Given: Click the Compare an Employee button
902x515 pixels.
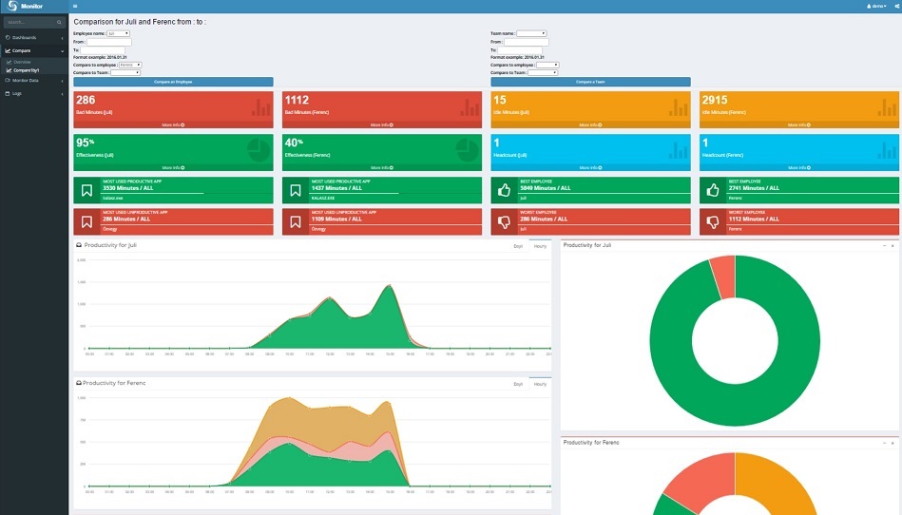Looking at the screenshot, I should pyautogui.click(x=173, y=82).
